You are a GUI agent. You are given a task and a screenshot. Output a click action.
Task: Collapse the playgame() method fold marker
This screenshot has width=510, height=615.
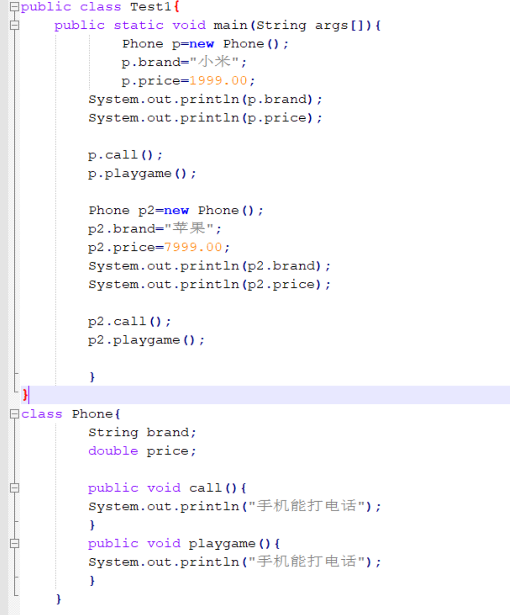(14, 543)
